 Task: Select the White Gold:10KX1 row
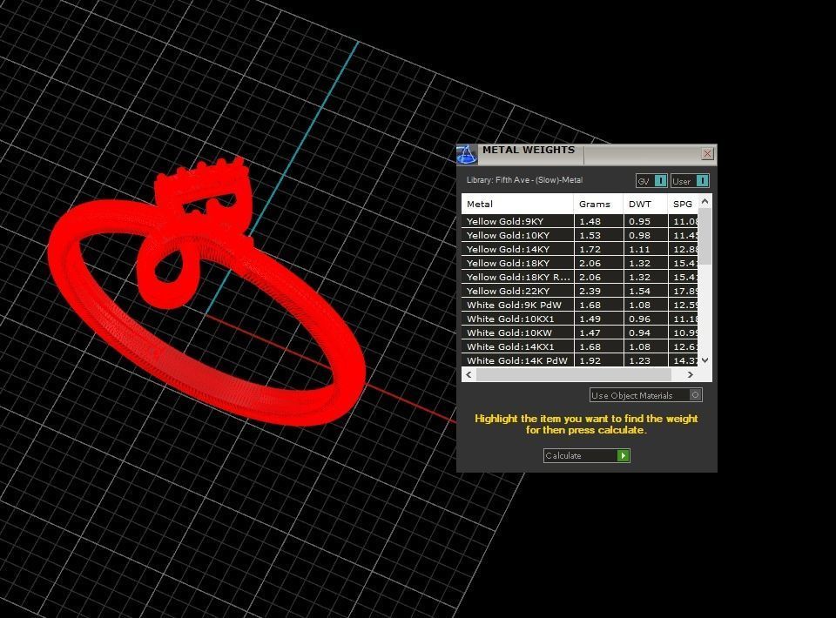(x=580, y=319)
